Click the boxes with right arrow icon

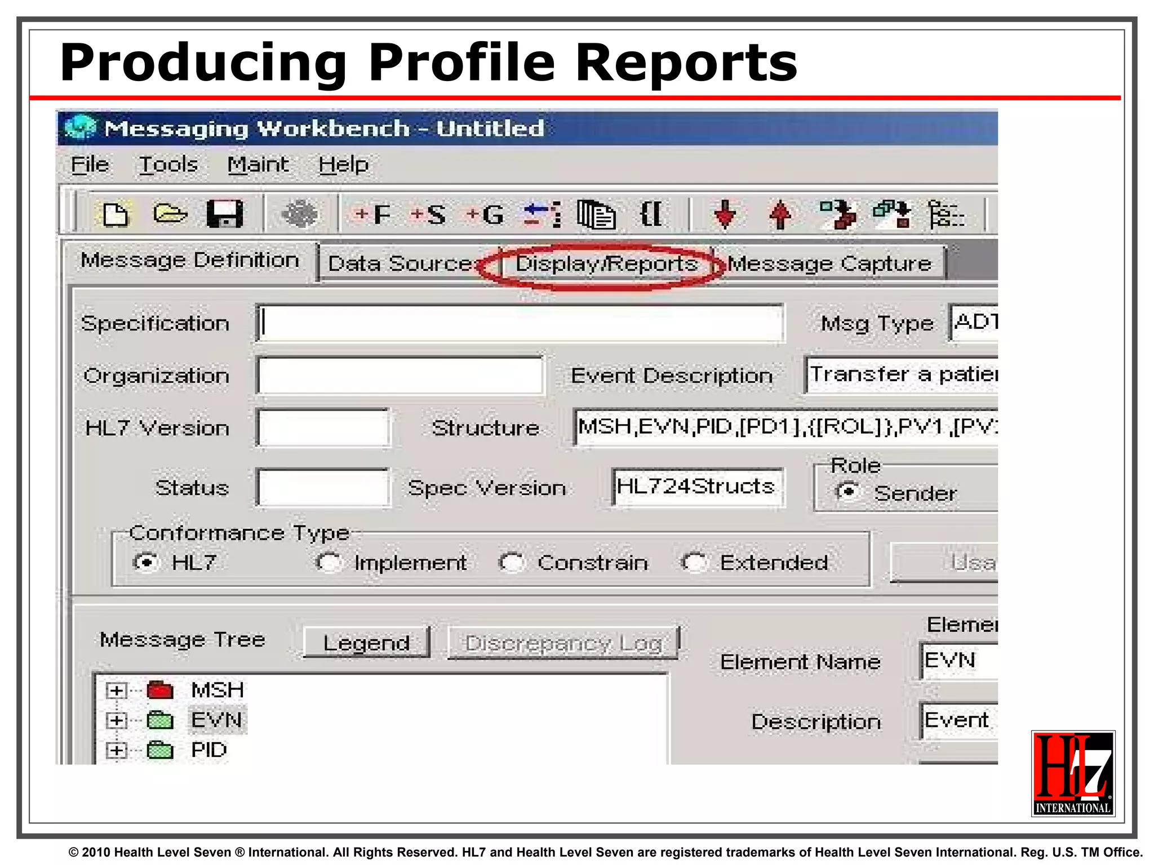(838, 215)
